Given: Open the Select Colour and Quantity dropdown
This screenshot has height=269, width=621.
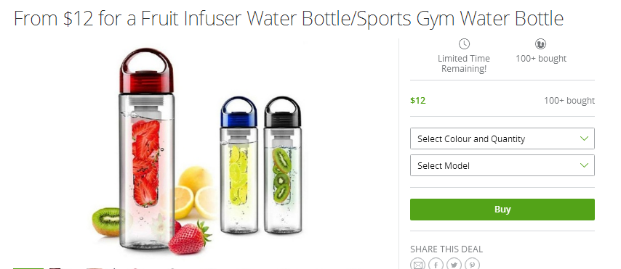Looking at the screenshot, I should 502,138.
